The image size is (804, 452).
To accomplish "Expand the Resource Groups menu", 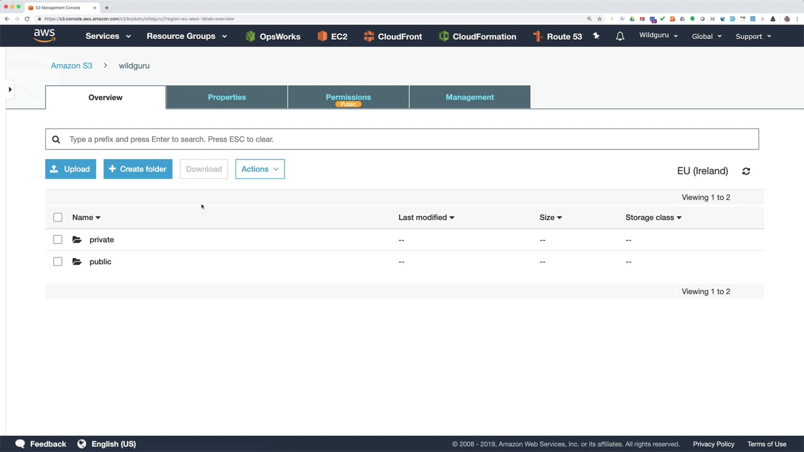I will (x=187, y=36).
